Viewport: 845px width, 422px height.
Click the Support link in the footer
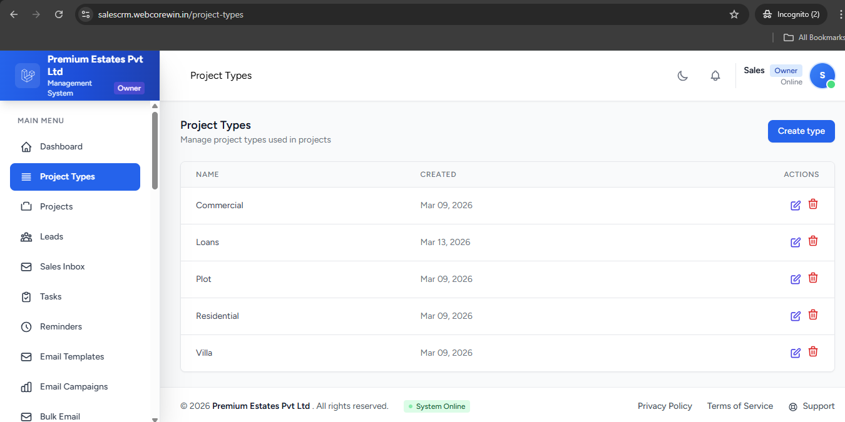coord(818,406)
